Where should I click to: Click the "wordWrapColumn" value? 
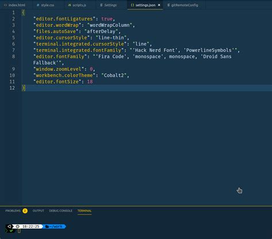pyautogui.click(x=110, y=25)
